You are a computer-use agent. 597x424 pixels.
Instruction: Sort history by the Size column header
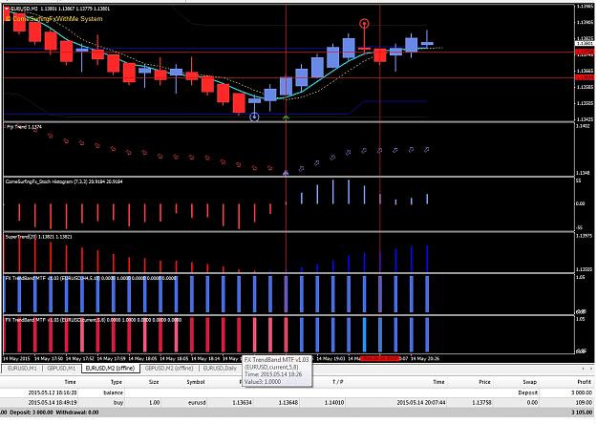[x=154, y=382]
